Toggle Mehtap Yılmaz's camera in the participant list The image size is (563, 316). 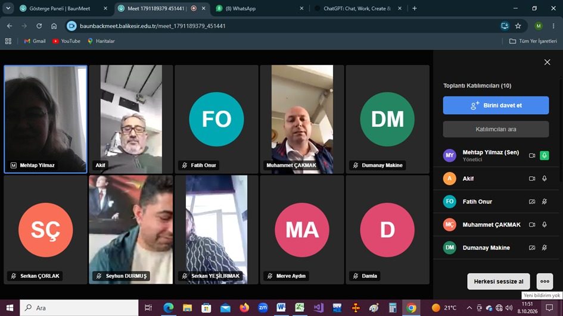[532, 155]
